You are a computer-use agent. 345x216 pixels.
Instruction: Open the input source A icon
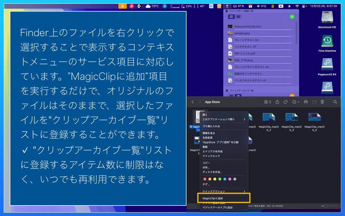[x=281, y=6]
